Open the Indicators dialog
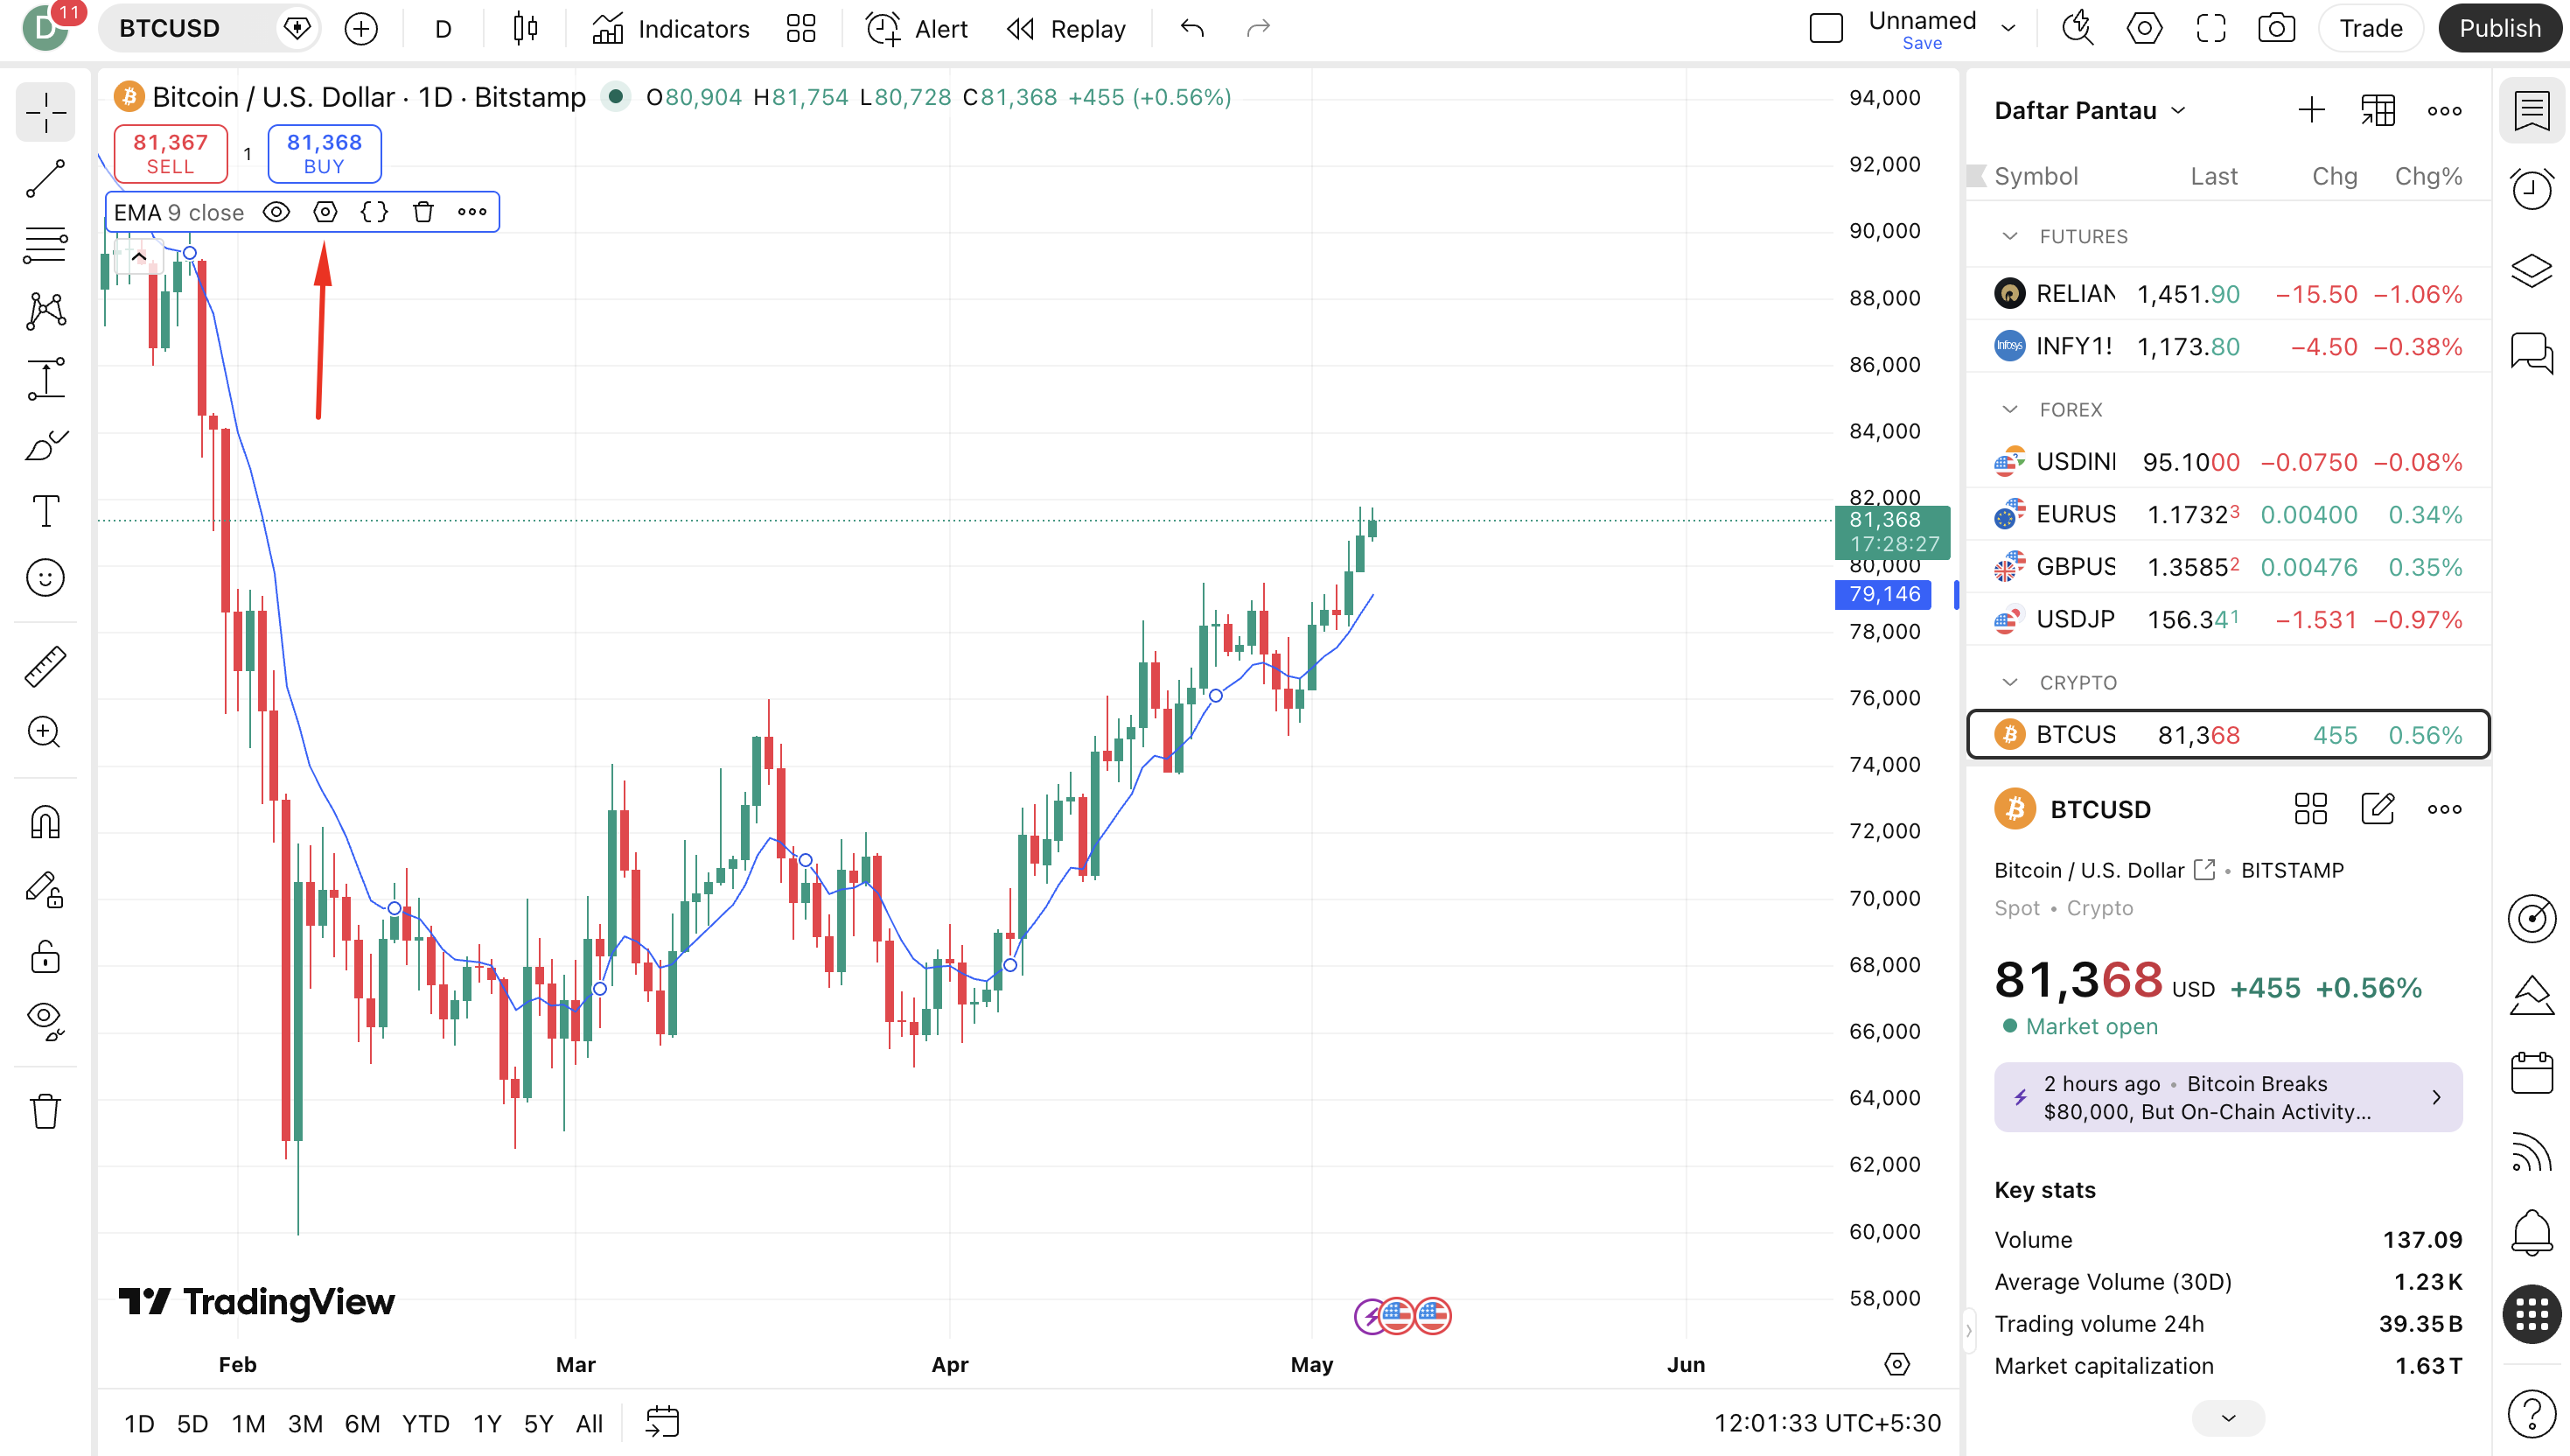 click(670, 29)
